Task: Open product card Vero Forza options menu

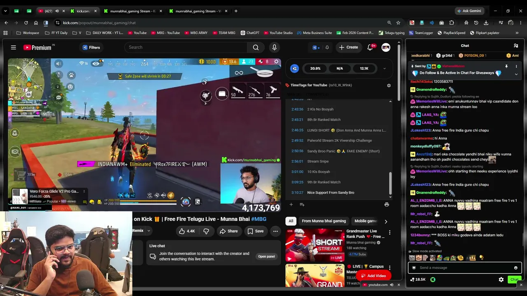Action: pos(84,191)
